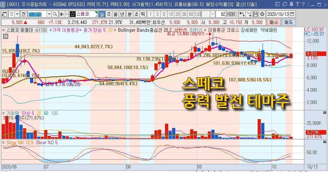Click the cascade windows icon in title bar
Screen dimensions: 328x172
285,4
